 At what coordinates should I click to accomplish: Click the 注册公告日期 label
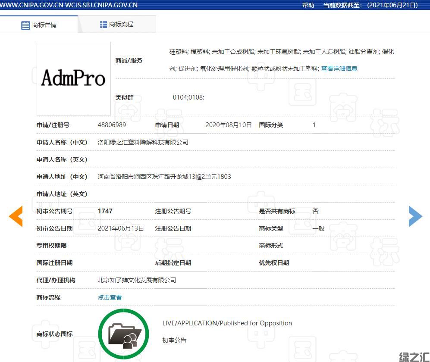pos(173,228)
